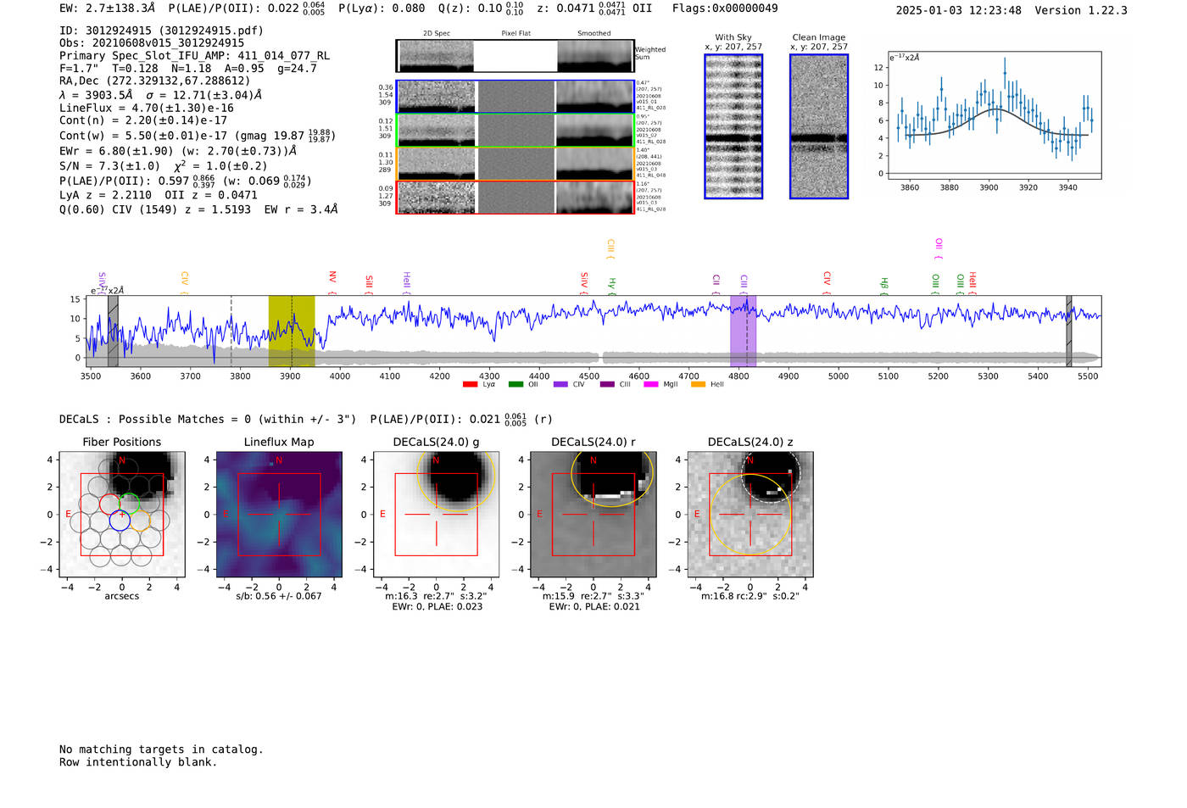Click the 'Flags:0x00000049' header text

(725, 8)
